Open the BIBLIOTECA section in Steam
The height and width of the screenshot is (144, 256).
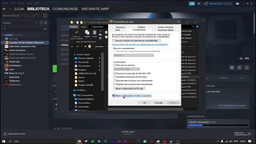point(38,9)
